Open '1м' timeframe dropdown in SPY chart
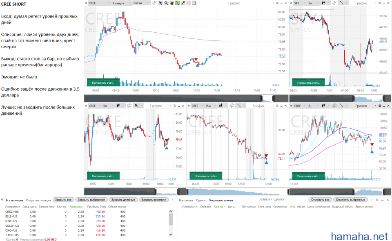 313,3
